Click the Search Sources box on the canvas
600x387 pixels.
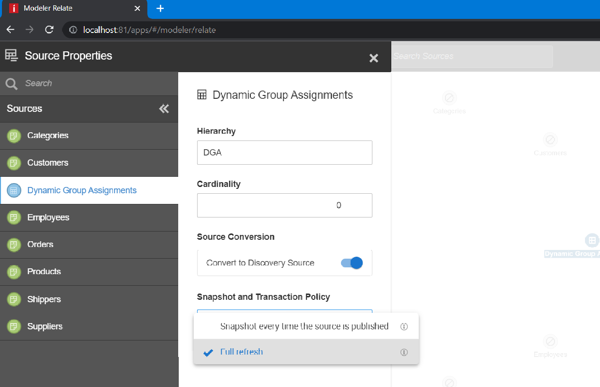click(x=471, y=57)
